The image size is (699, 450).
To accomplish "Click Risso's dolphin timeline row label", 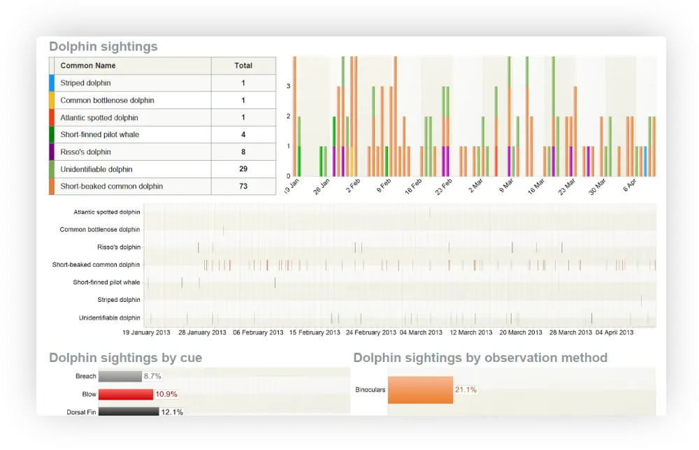I will pyautogui.click(x=119, y=247).
